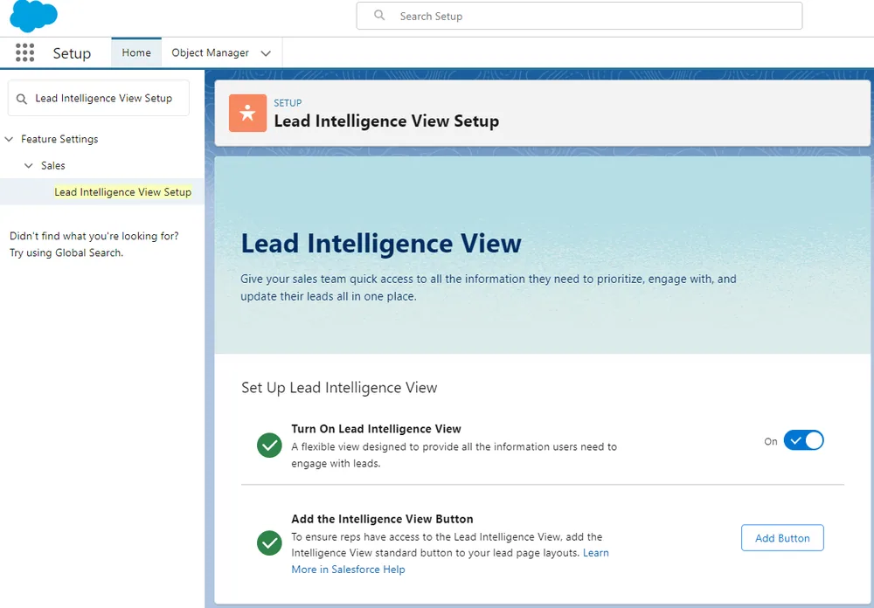Viewport: 874px width, 608px height.
Task: Turn off the Lead Intelligence View toggle
Action: click(x=803, y=440)
